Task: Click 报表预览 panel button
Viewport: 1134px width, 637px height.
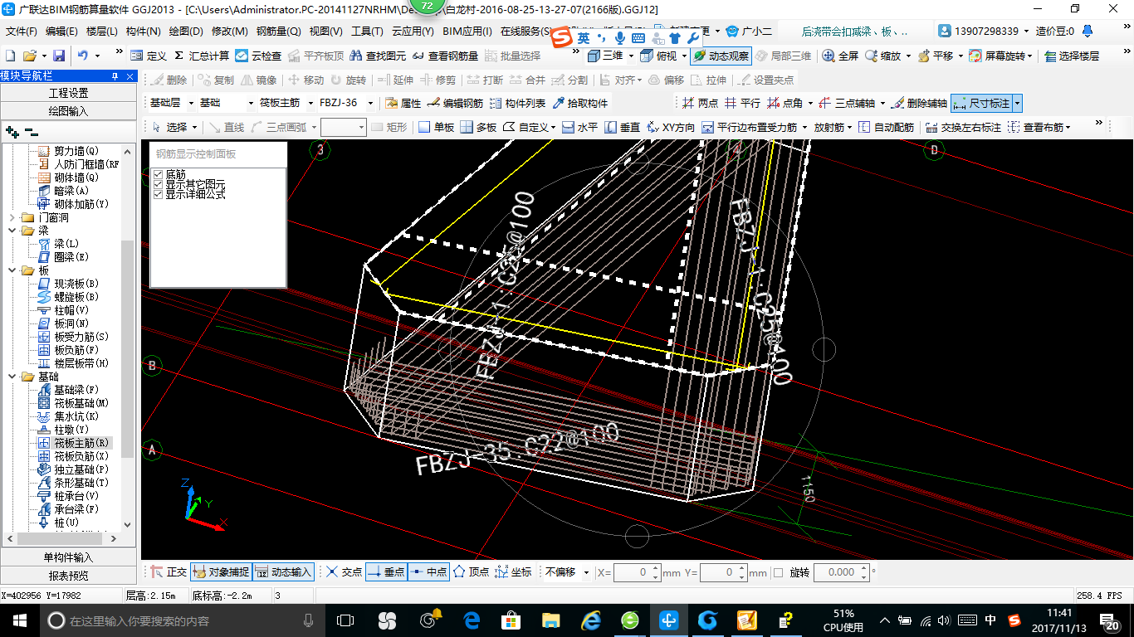Action: point(68,576)
